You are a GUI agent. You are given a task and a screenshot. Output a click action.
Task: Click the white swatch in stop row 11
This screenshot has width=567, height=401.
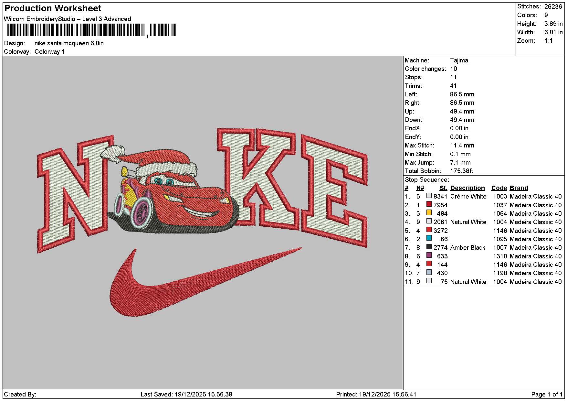[429, 281]
